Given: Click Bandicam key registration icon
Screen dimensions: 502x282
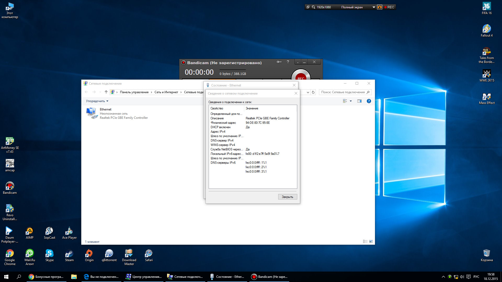Looking at the screenshot, I should point(279,62).
